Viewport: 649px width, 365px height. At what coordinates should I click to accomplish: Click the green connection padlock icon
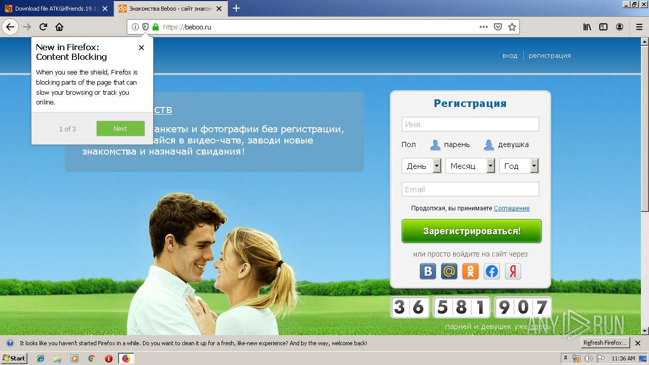[156, 27]
